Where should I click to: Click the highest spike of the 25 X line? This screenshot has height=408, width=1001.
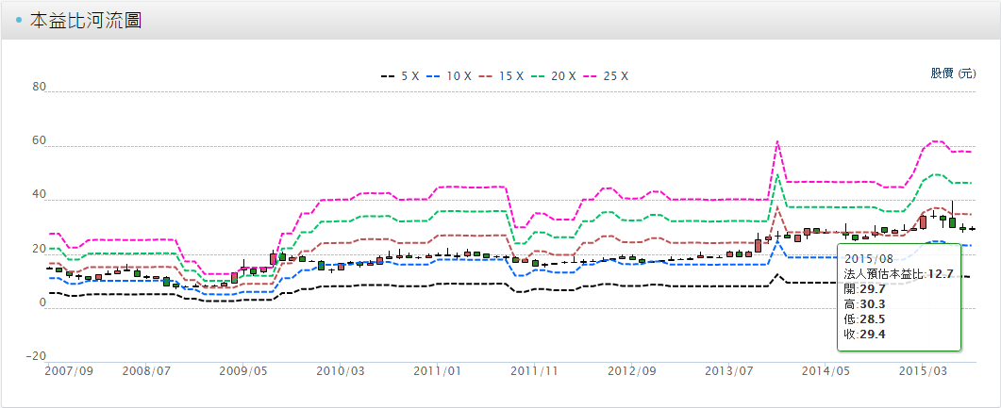pos(776,142)
